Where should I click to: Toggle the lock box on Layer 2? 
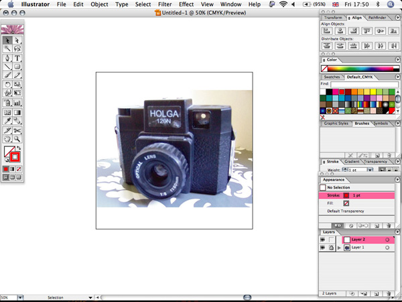[332, 240]
